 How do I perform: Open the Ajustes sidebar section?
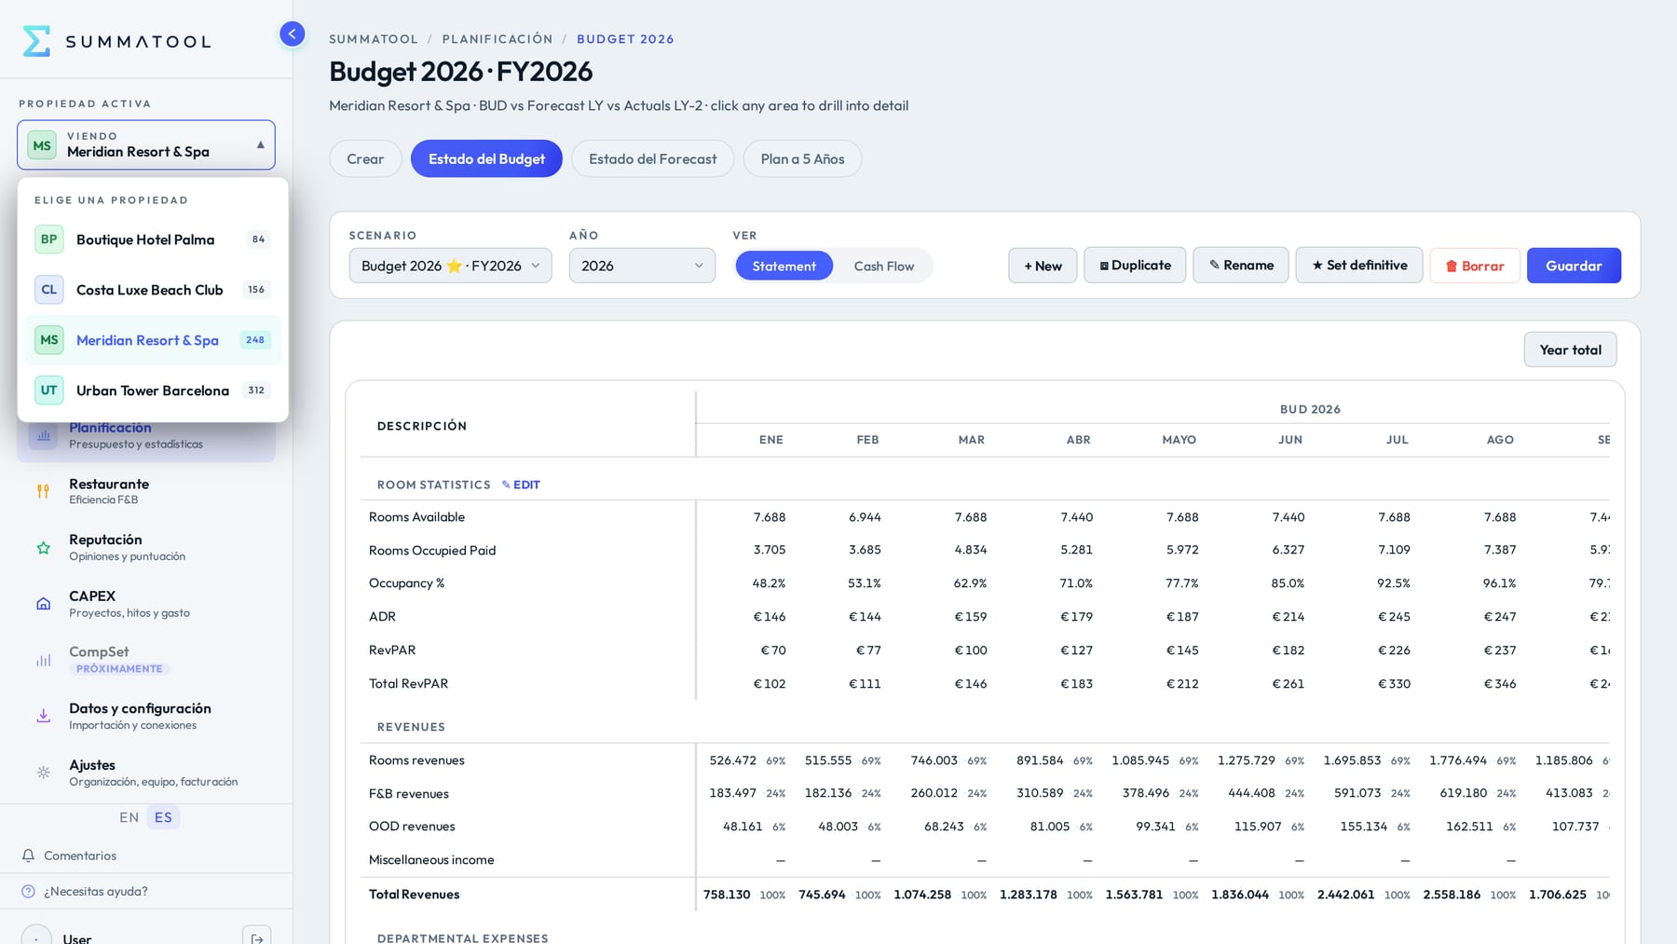(146, 773)
